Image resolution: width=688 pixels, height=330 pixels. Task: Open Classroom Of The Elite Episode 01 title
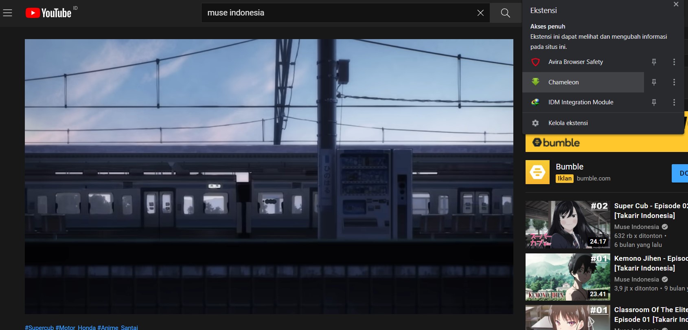pyautogui.click(x=651, y=315)
